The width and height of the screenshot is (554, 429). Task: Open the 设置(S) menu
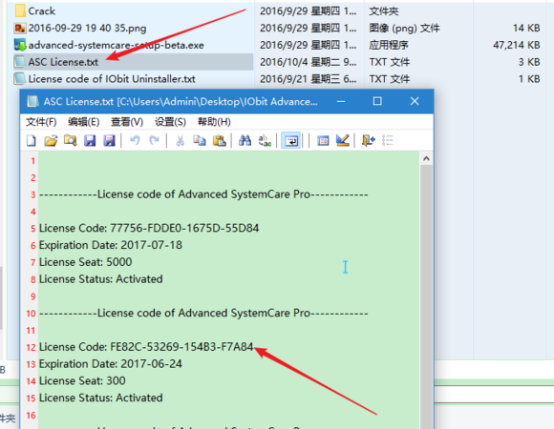click(x=170, y=122)
